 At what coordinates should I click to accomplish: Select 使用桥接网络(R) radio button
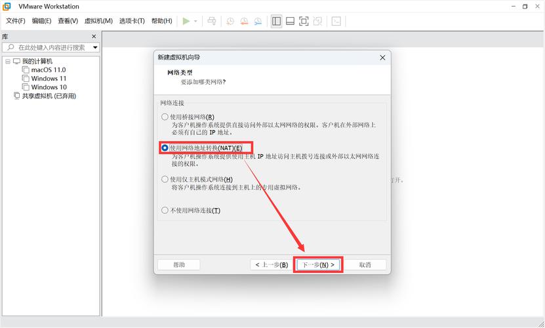165,117
